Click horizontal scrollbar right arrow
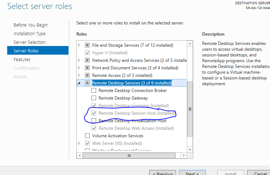The image size is (270, 175). click(184, 156)
